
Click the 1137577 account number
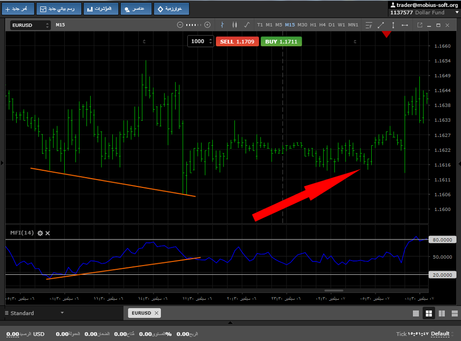[x=402, y=13]
